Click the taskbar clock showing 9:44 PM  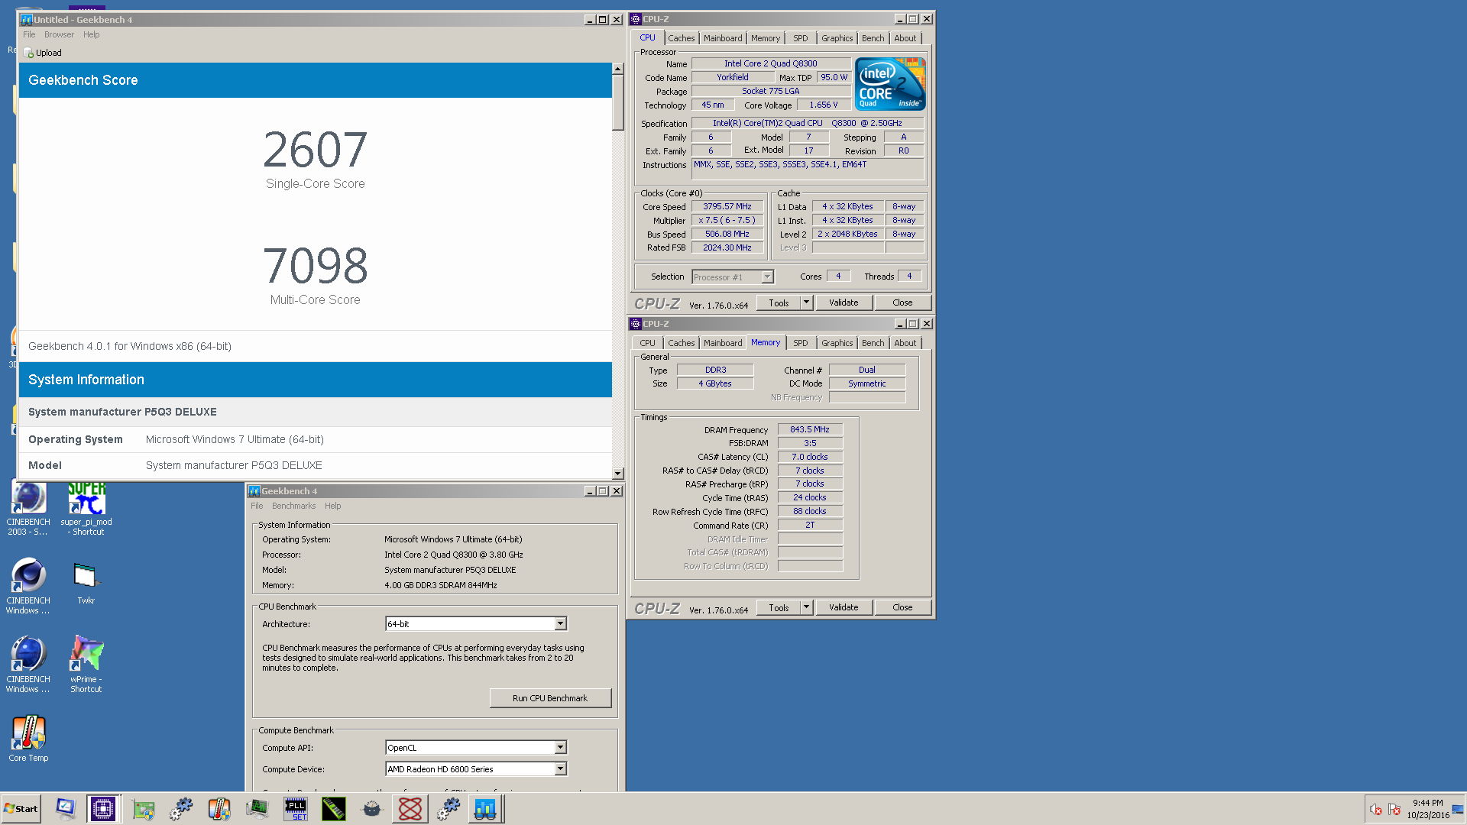(1428, 809)
